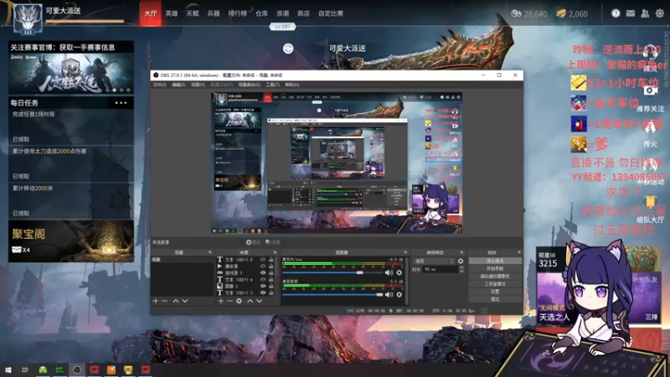Click the refresh icon beside player name

(288, 49)
